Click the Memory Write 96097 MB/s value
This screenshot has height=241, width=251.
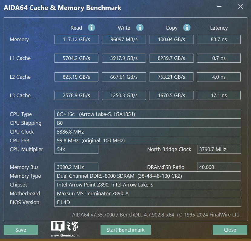point(124,39)
